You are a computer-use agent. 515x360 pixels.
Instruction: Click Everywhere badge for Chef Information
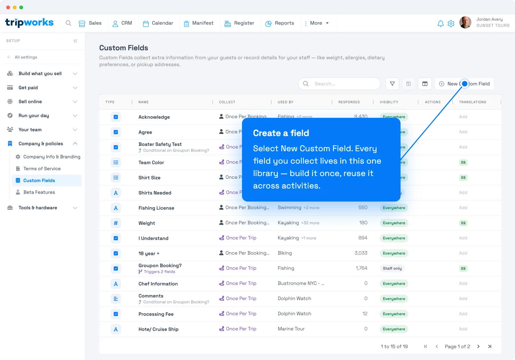394,284
